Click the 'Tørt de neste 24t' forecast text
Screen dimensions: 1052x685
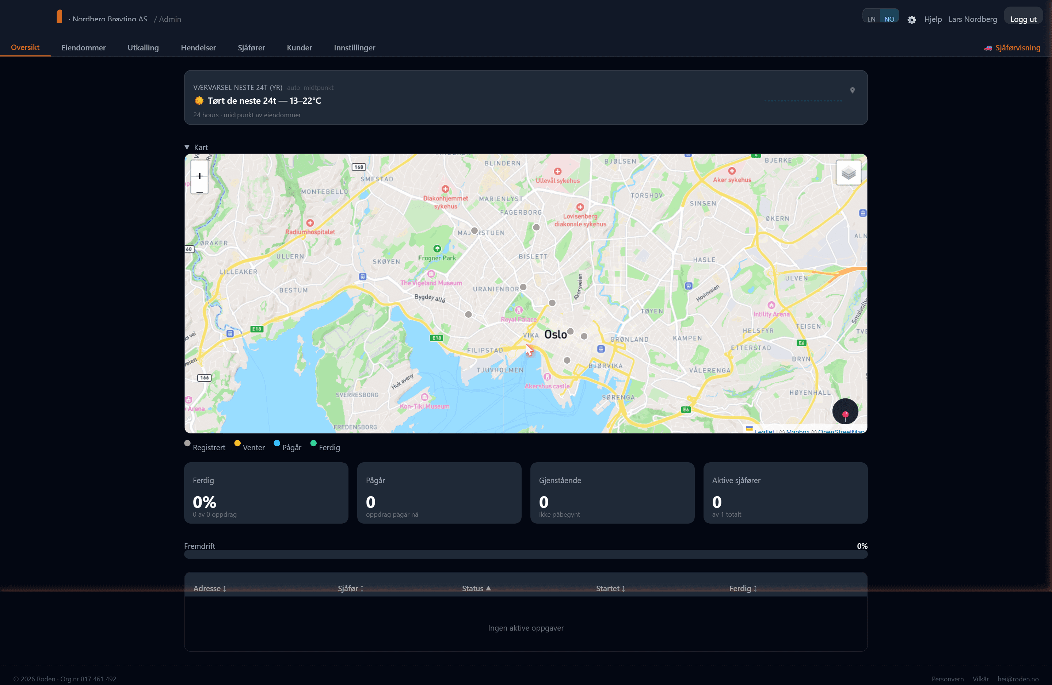pyautogui.click(x=264, y=101)
